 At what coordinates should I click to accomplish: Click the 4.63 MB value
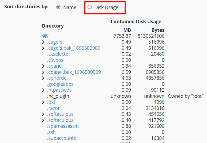(126, 78)
